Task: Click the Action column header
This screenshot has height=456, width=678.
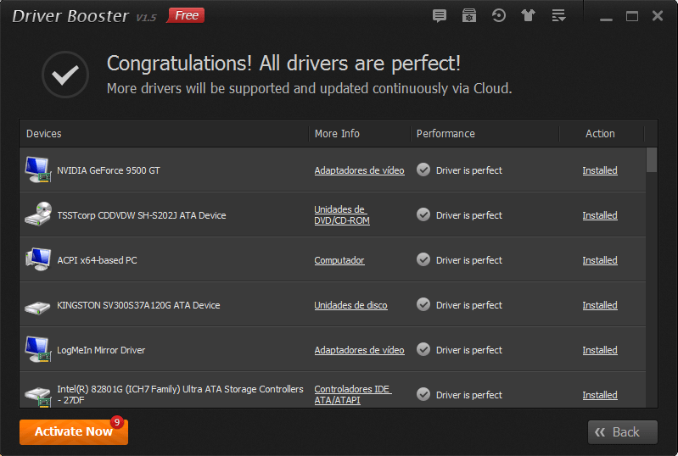Action: 600,133
